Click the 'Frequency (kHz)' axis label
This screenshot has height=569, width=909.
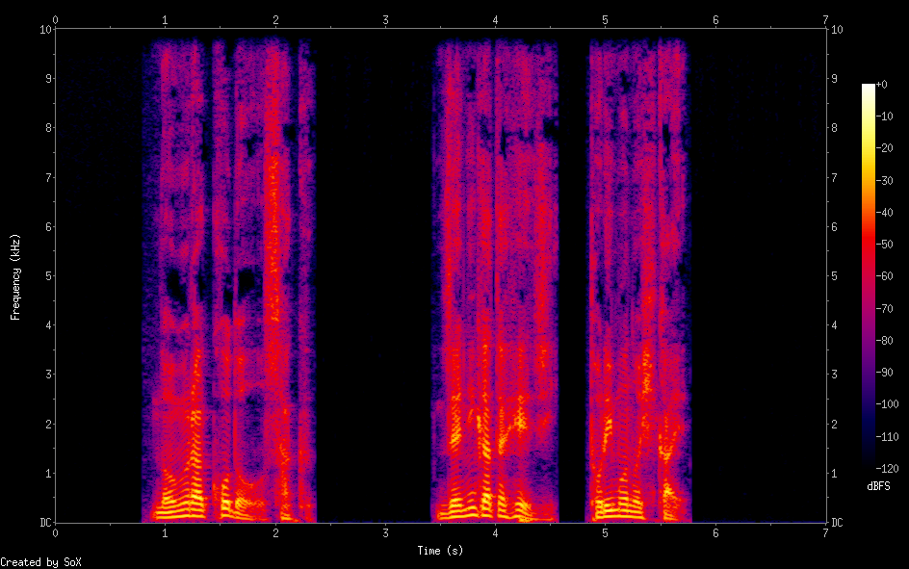[x=15, y=277]
